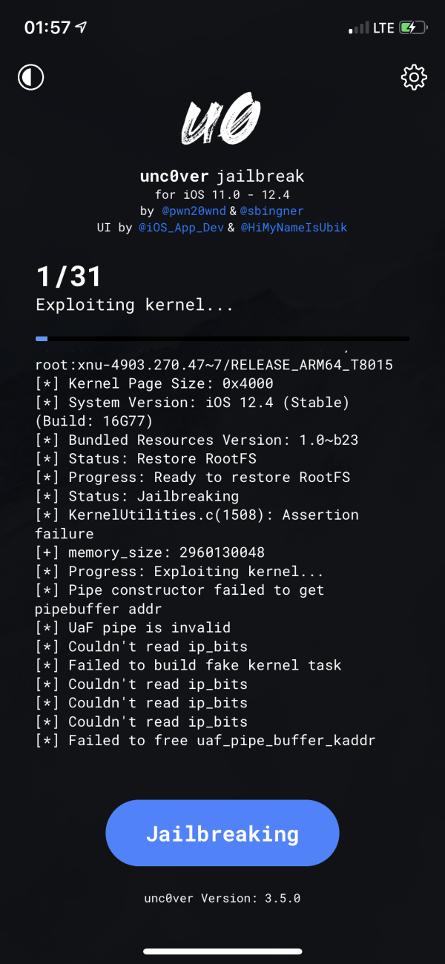Visit the @HiMyNameIsUbik profile link

click(294, 227)
